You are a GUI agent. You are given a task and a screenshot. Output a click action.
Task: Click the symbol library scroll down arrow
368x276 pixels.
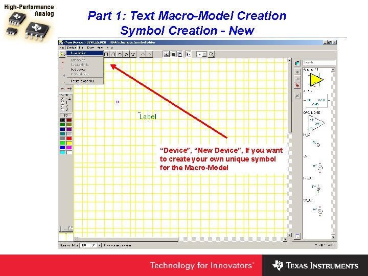coord(333,237)
